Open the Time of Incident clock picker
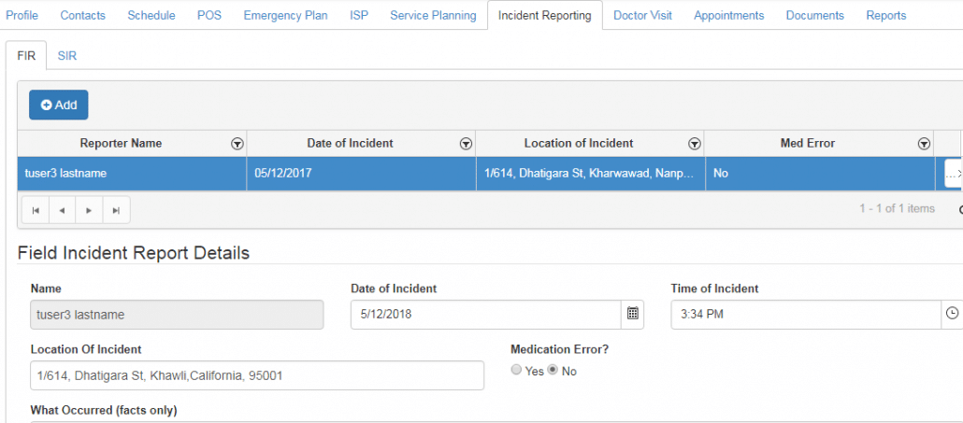 tap(952, 314)
